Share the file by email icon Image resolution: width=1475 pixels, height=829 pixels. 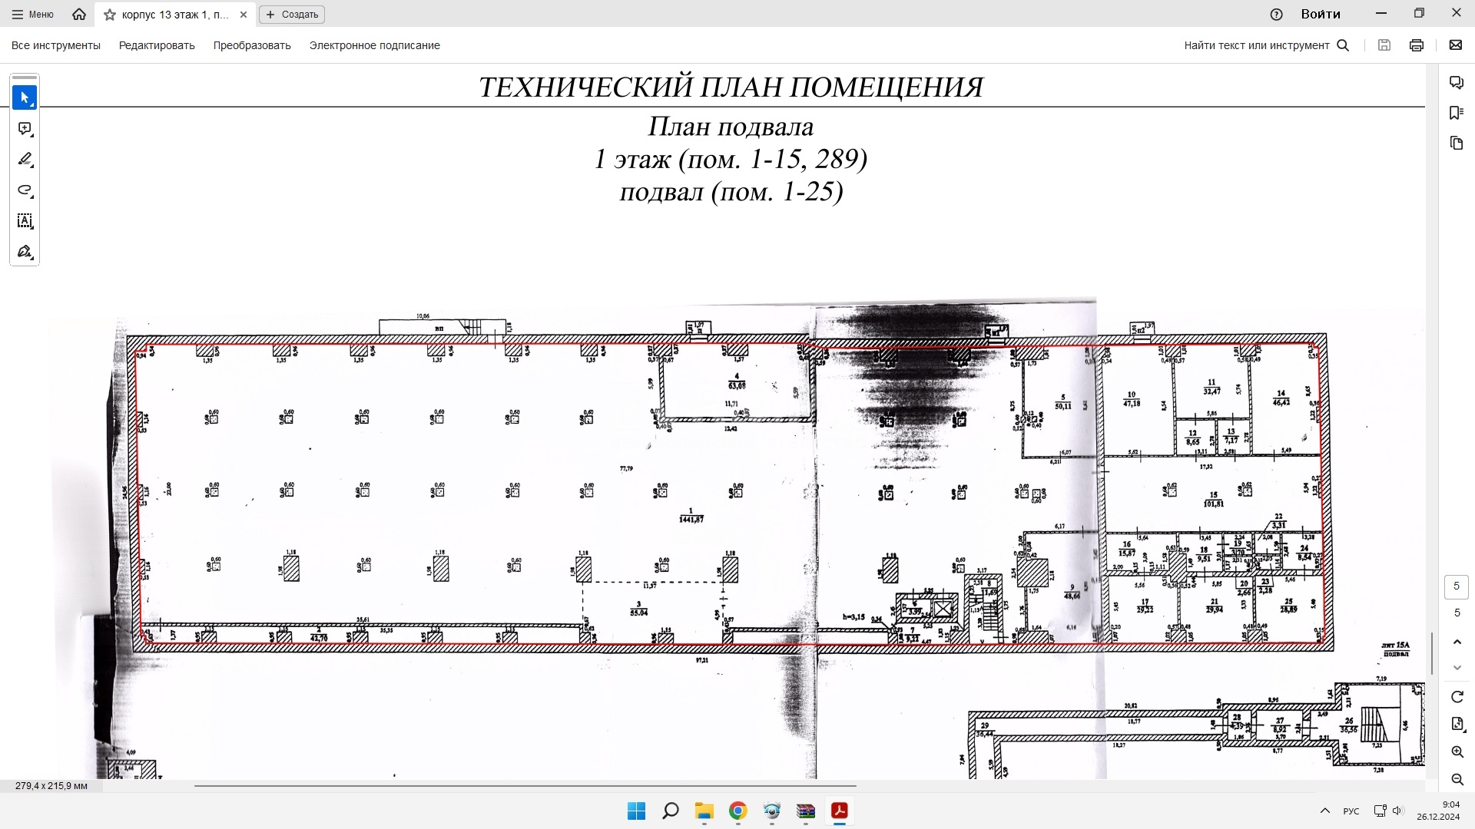pyautogui.click(x=1456, y=45)
